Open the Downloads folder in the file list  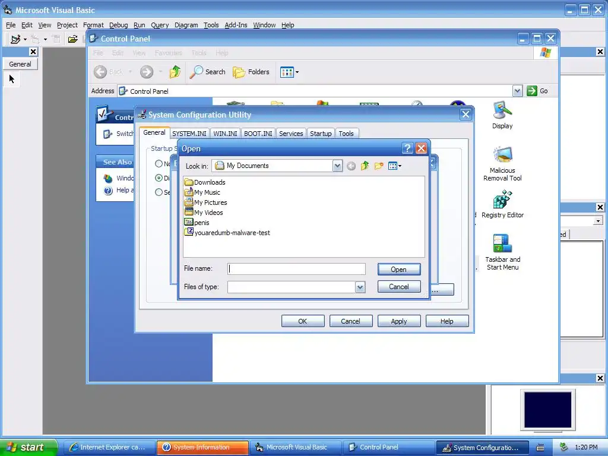coord(205,182)
